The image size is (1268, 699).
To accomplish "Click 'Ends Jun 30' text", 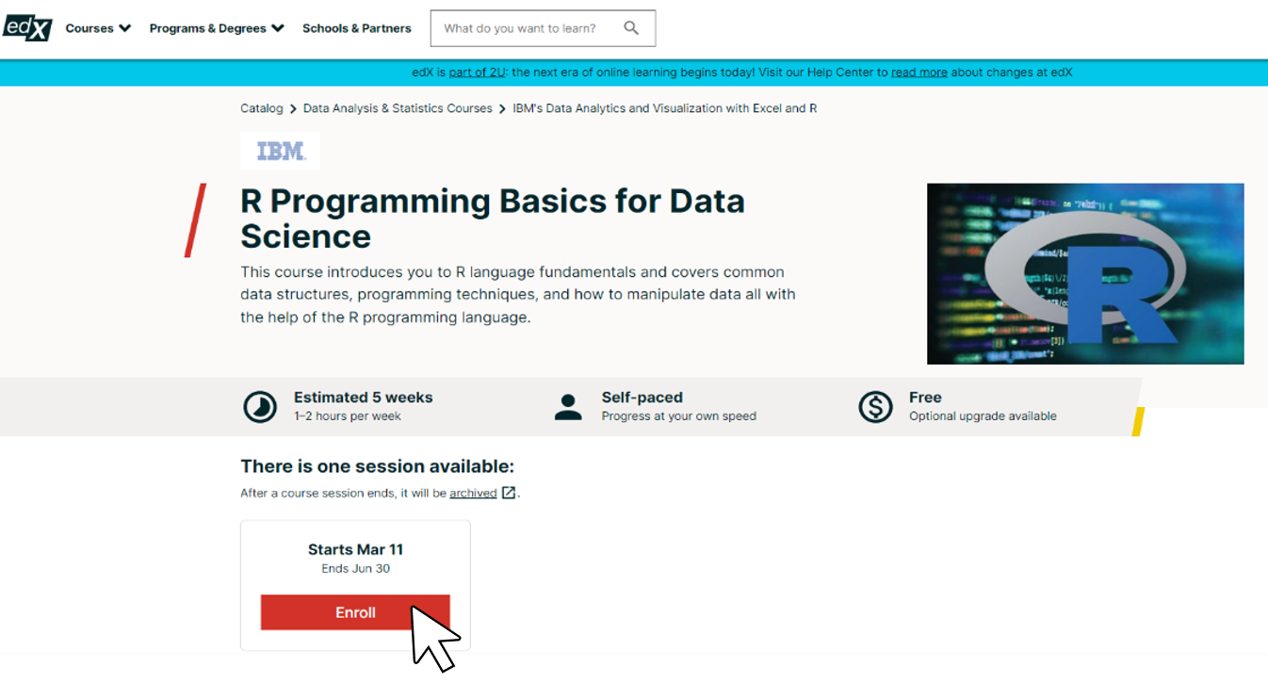I will tap(355, 569).
